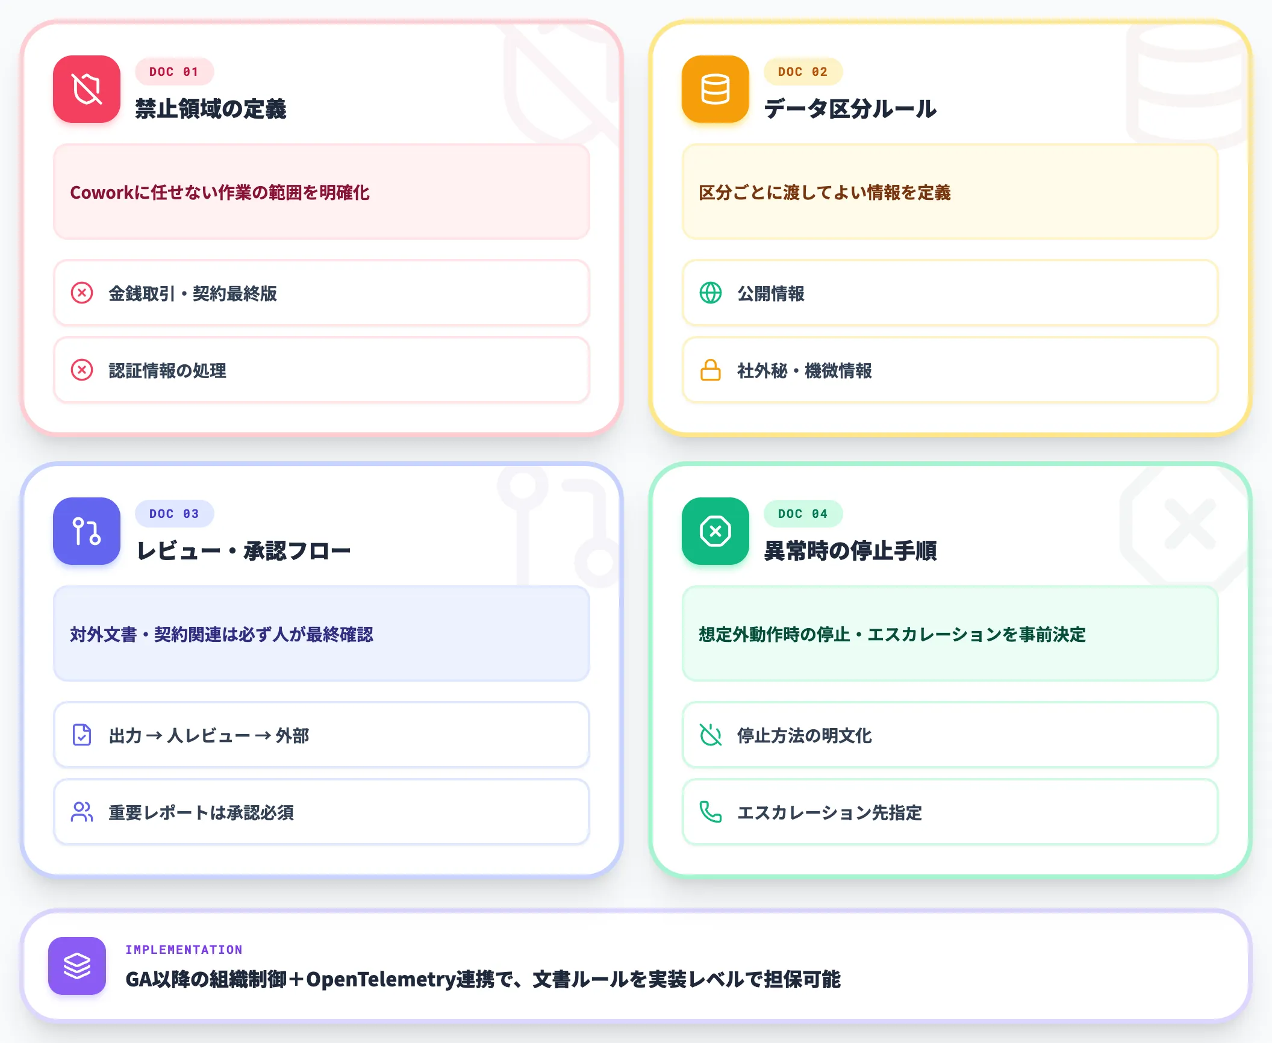Click the heading レビュー・承認フロー
The height and width of the screenshot is (1043, 1272).
pyautogui.click(x=243, y=551)
